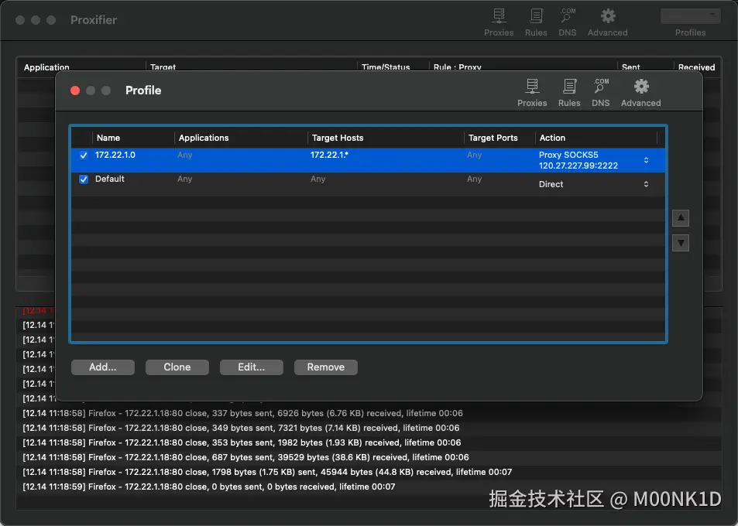
Task: Click Advanced gear in main Proxifier window
Action: coord(607,22)
